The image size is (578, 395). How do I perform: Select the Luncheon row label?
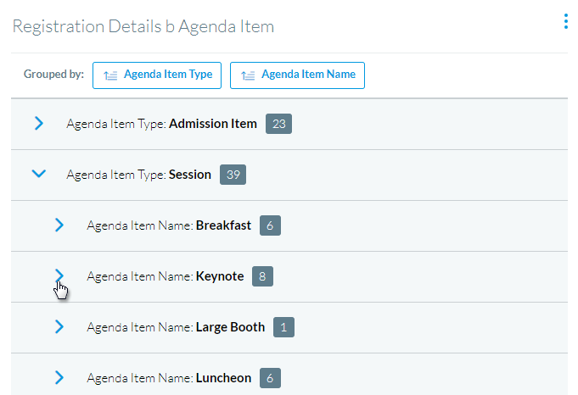[169, 378]
